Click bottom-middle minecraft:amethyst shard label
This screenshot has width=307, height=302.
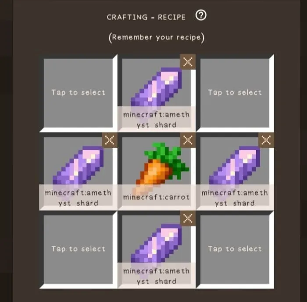click(157, 276)
